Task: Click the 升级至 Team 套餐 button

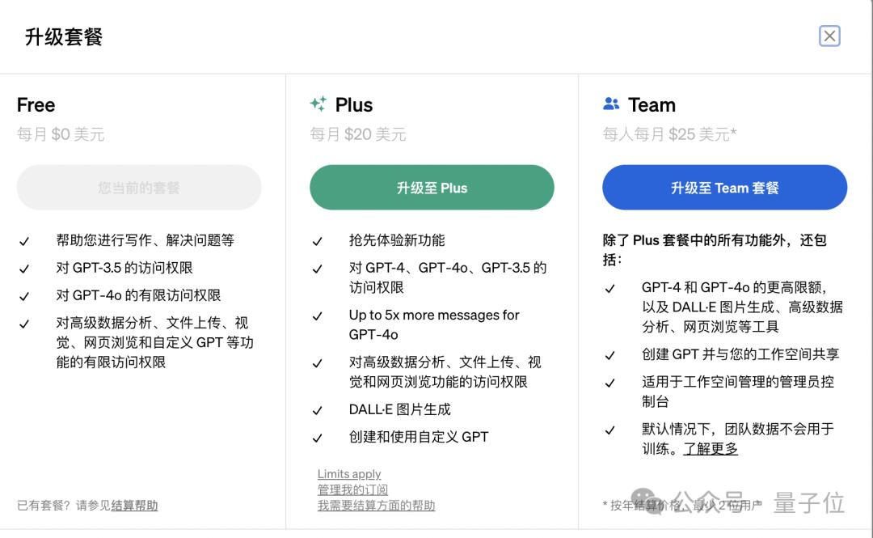Action: [724, 188]
